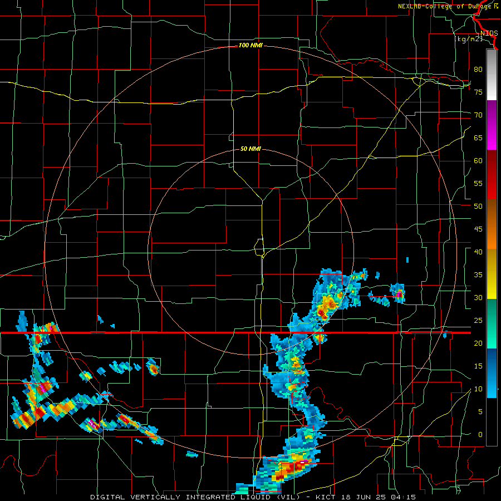
Task: Click the "75" value on the VIL scale
Action: coord(478,92)
